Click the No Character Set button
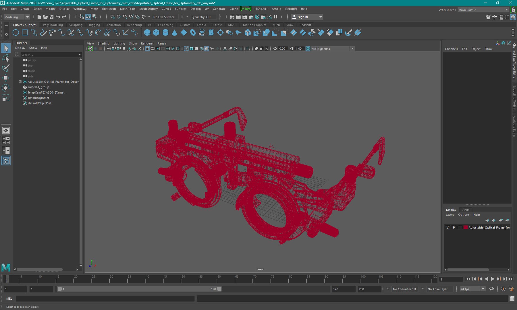This screenshot has width=517, height=310. pyautogui.click(x=404, y=289)
